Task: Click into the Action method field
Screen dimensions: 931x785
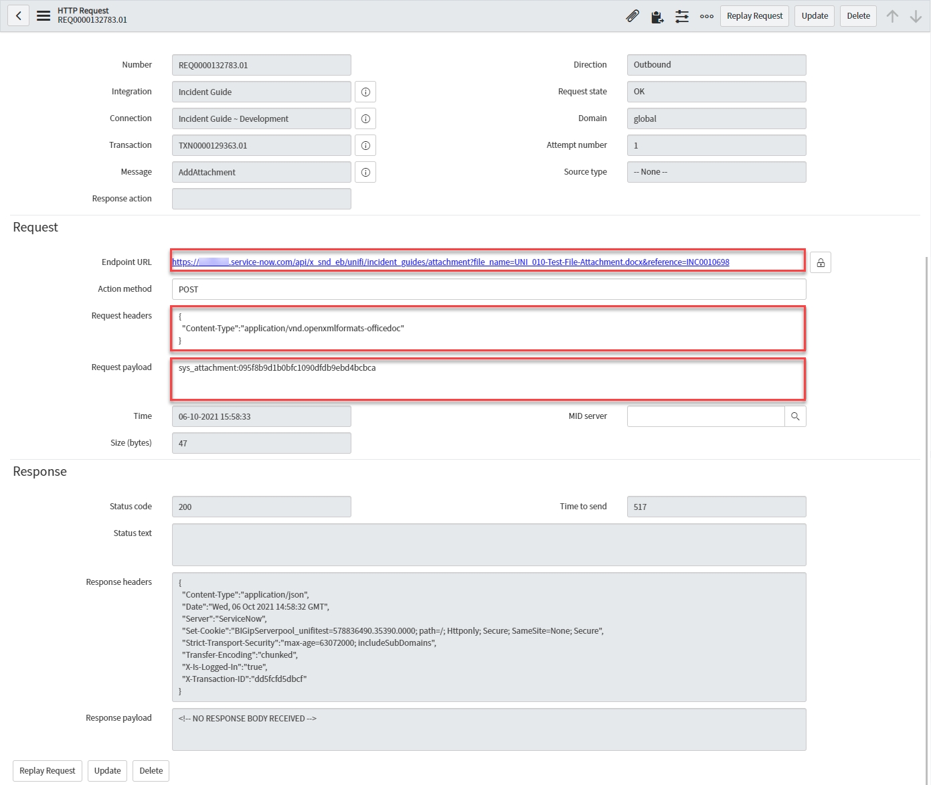Action: coord(489,289)
